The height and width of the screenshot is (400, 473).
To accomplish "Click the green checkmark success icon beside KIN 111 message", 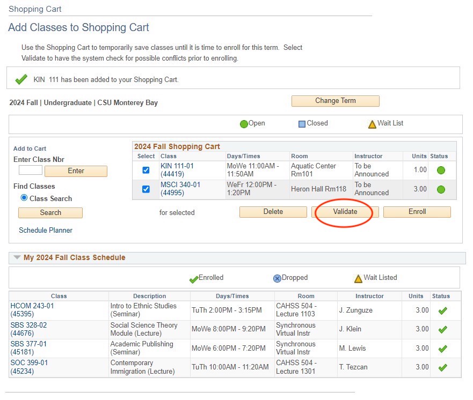I will tap(20, 78).
